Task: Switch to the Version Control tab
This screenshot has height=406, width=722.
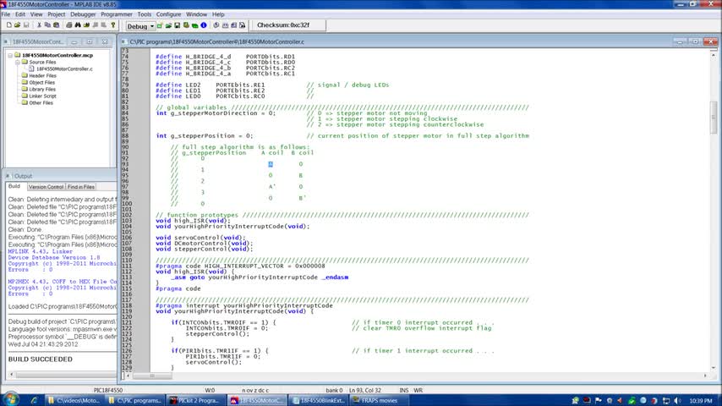Action: [46, 187]
